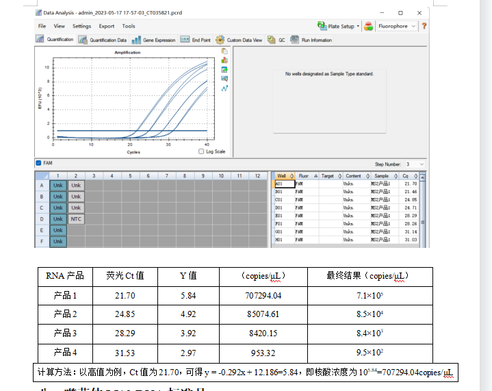This screenshot has height=391, width=492.
Task: Click the Quantification Data tab icon
Action: [83, 40]
